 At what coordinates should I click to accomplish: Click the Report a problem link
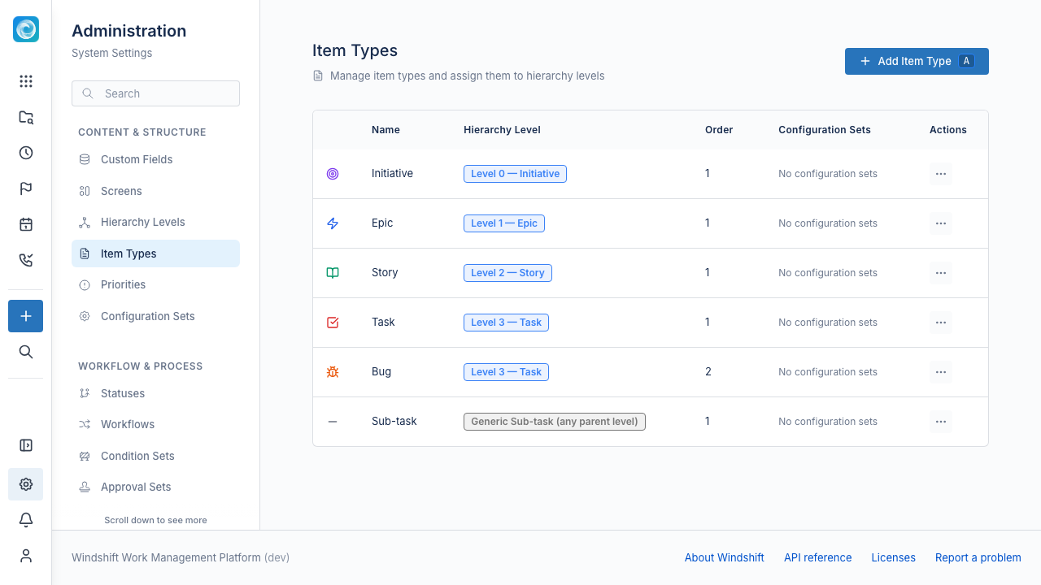pyautogui.click(x=978, y=557)
